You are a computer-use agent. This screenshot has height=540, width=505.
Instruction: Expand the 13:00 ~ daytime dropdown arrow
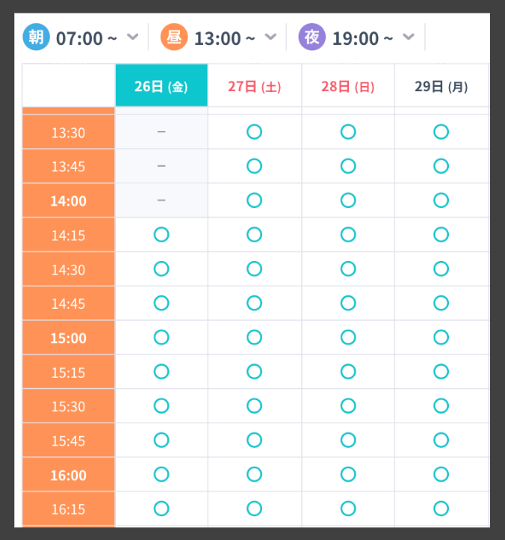coord(270,37)
